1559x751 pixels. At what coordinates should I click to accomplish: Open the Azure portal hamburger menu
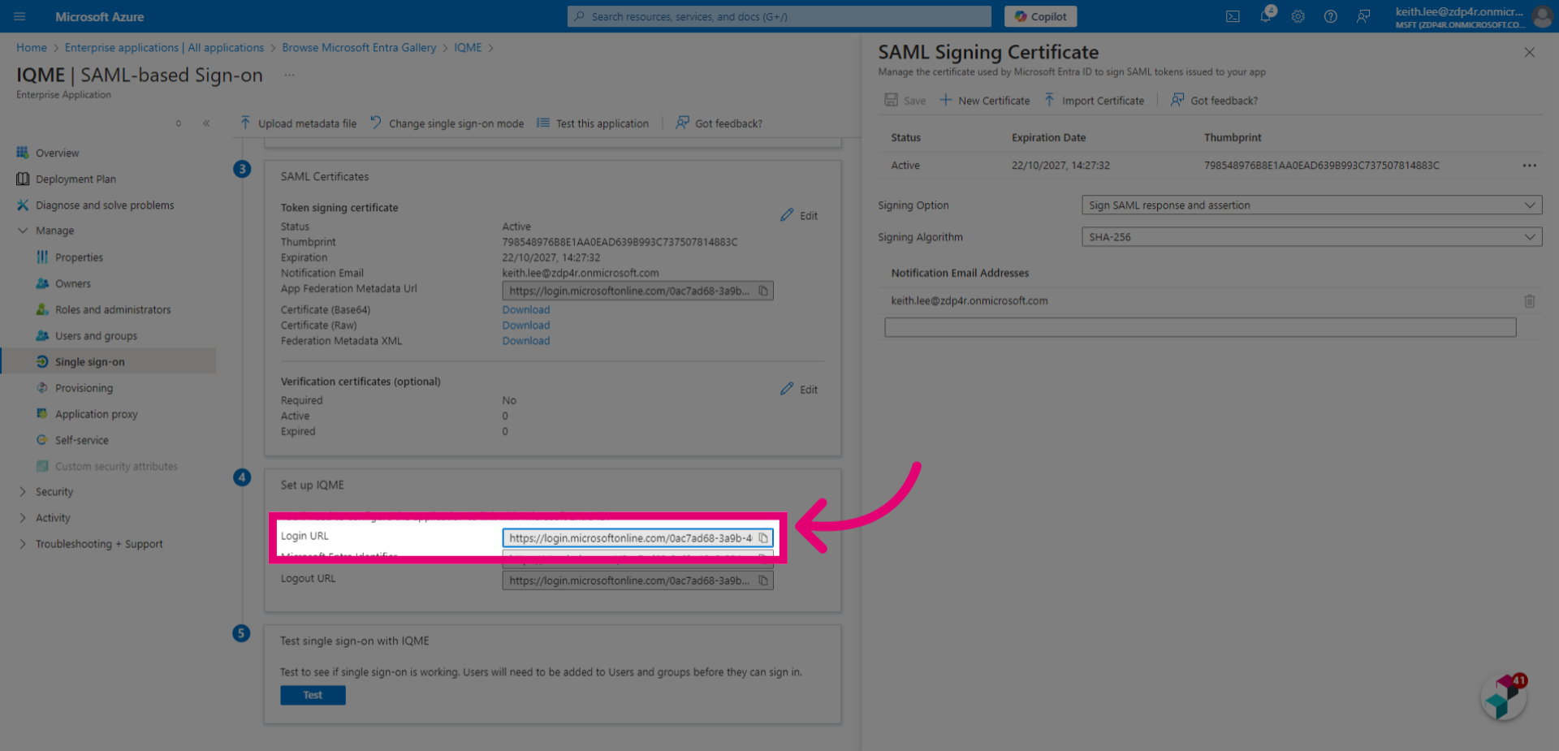tap(19, 16)
